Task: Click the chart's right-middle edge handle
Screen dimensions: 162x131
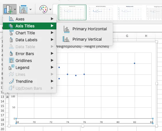Action: coord(157,83)
